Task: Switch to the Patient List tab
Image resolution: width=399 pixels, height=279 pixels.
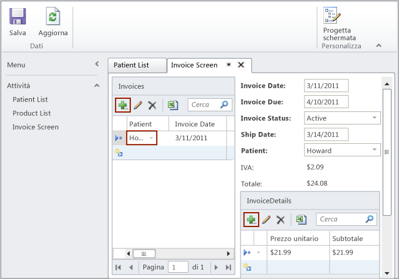Action: (137, 65)
